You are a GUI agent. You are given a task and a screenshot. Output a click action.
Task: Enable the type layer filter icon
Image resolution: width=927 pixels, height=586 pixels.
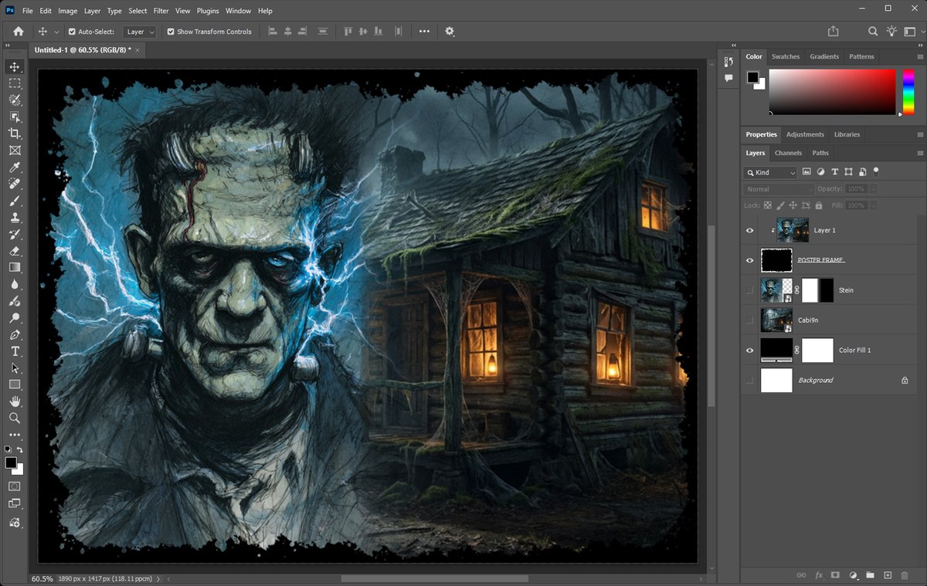point(835,172)
